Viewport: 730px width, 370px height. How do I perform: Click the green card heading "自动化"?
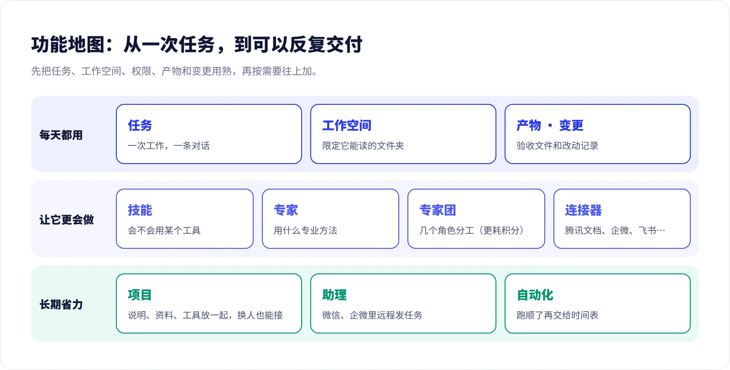point(535,295)
